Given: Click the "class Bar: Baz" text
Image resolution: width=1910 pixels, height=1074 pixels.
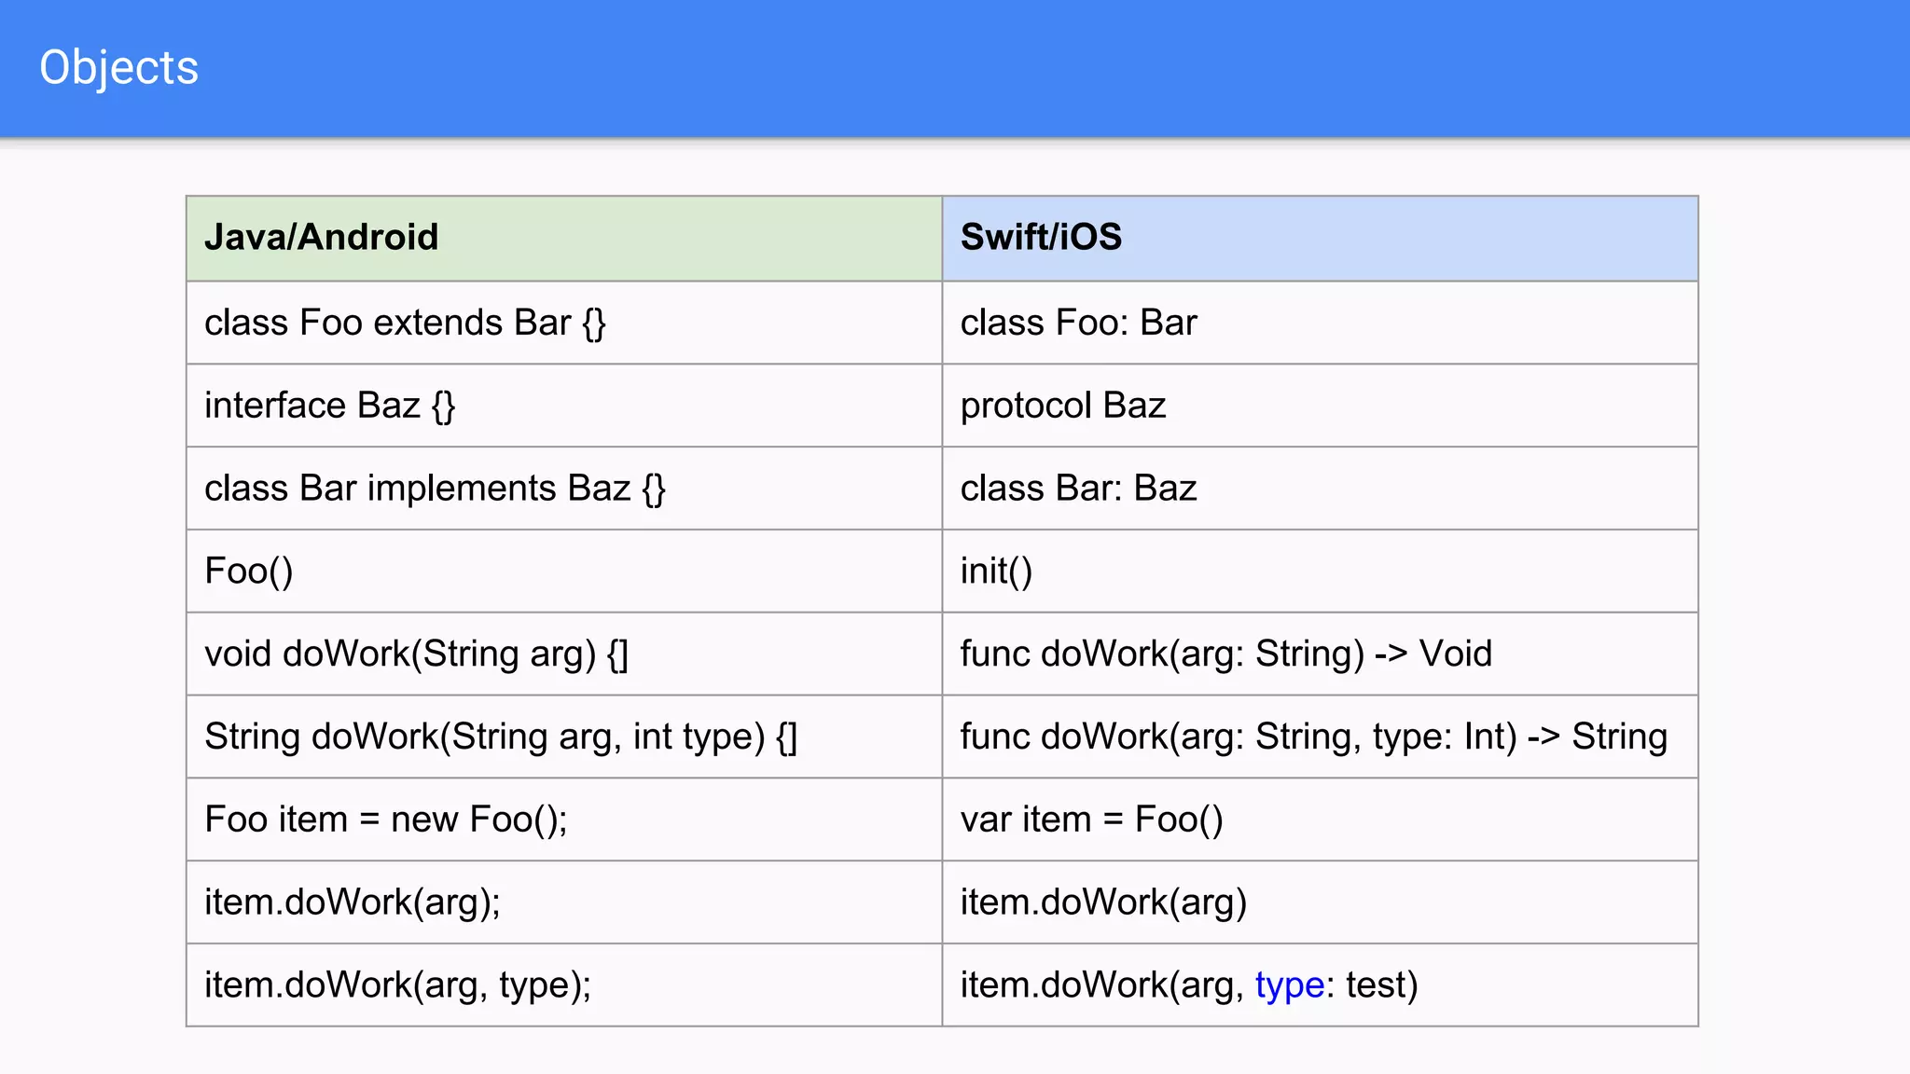Looking at the screenshot, I should pos(1078,489).
